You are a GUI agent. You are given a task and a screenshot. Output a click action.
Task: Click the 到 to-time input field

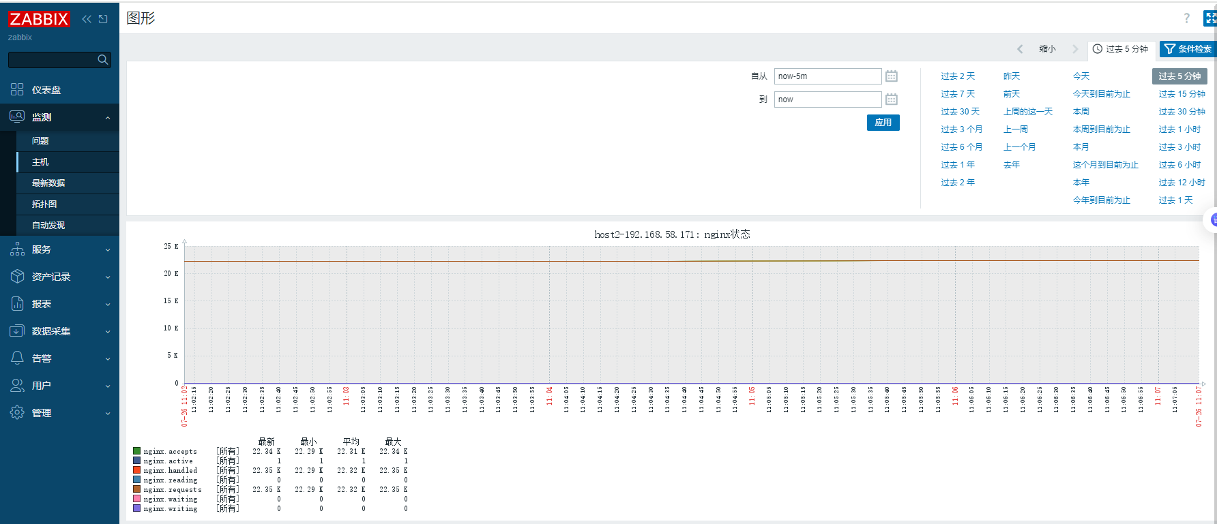tap(827, 99)
